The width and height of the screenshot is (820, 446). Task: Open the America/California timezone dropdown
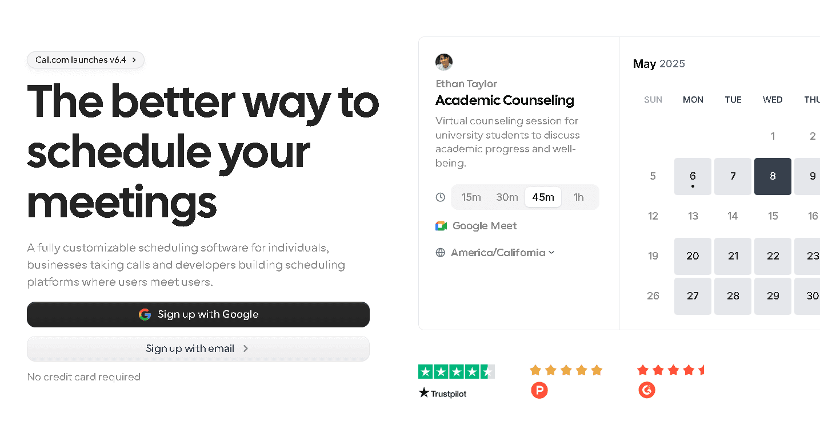[x=502, y=252]
